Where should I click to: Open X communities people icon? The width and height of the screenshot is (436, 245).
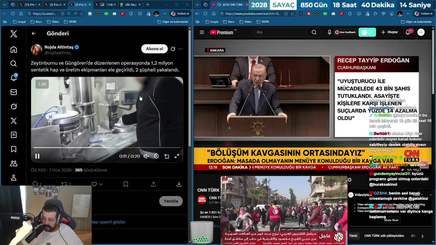point(14,163)
